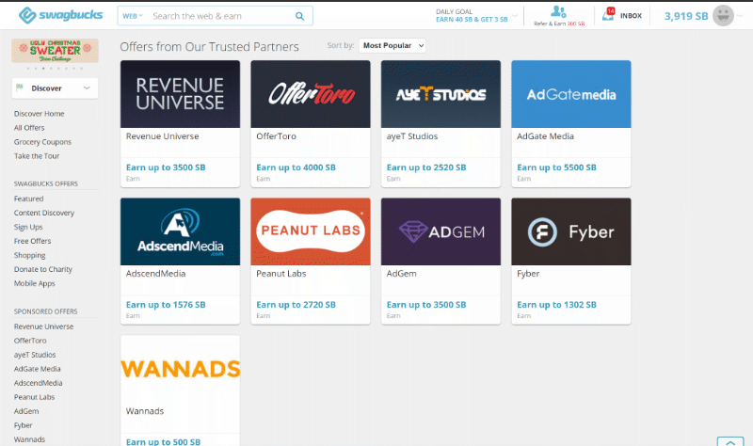This screenshot has height=446, width=753.
Task: Open the 3,919 SB balance
Action: click(x=686, y=16)
